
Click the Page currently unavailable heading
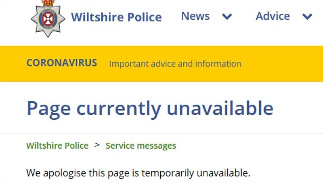pyautogui.click(x=150, y=109)
